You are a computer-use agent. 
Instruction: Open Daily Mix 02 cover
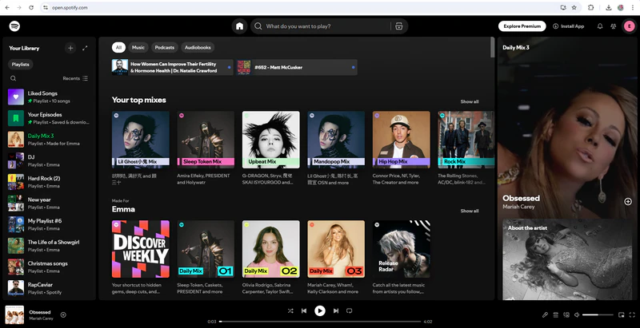pos(271,249)
